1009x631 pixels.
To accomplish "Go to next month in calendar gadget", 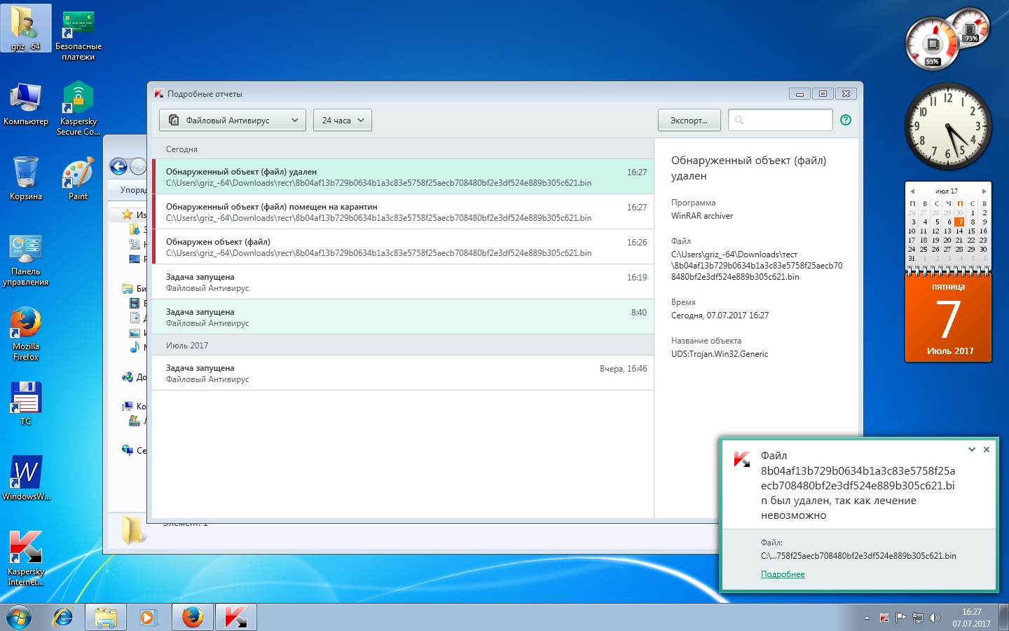I will click(x=984, y=191).
